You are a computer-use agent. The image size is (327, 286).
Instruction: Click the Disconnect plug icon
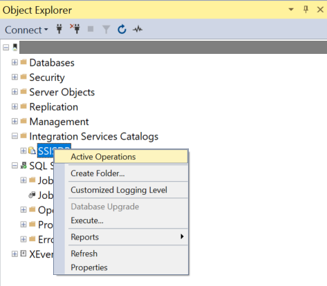tap(75, 29)
